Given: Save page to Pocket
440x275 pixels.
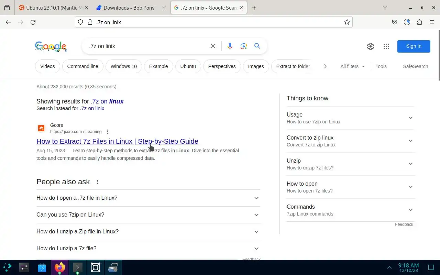Looking at the screenshot, I should (395, 22).
